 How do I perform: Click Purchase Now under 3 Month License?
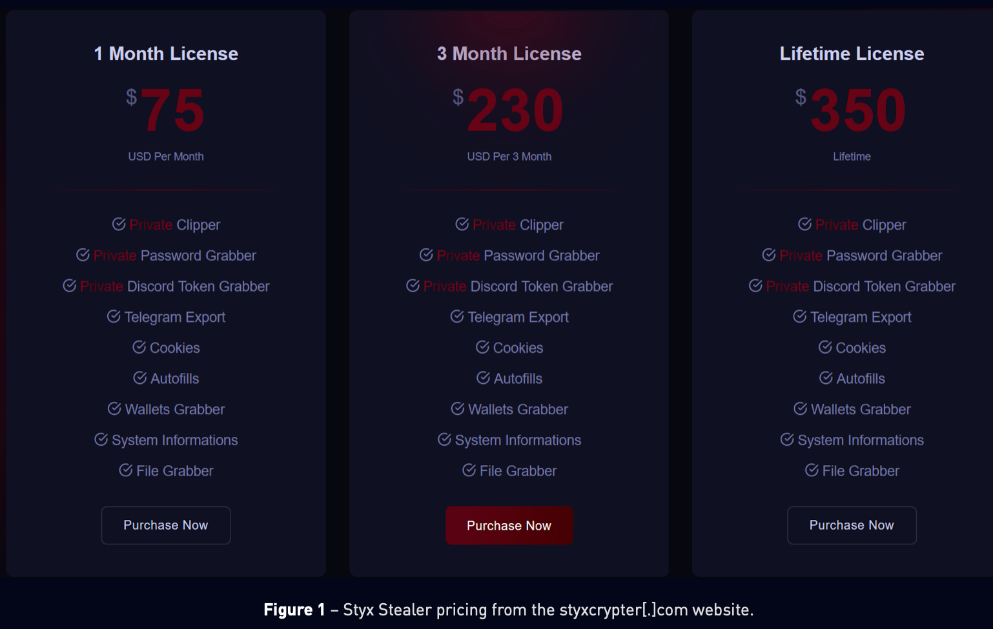509,525
